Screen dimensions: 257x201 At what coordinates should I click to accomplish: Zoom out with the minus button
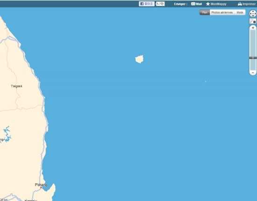253,73
